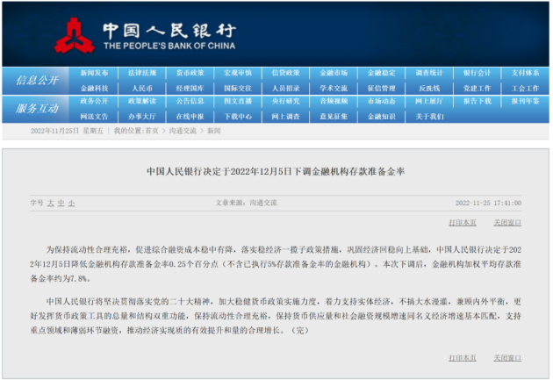Select 服务互动 section tab
The width and height of the screenshot is (553, 380).
coord(38,108)
